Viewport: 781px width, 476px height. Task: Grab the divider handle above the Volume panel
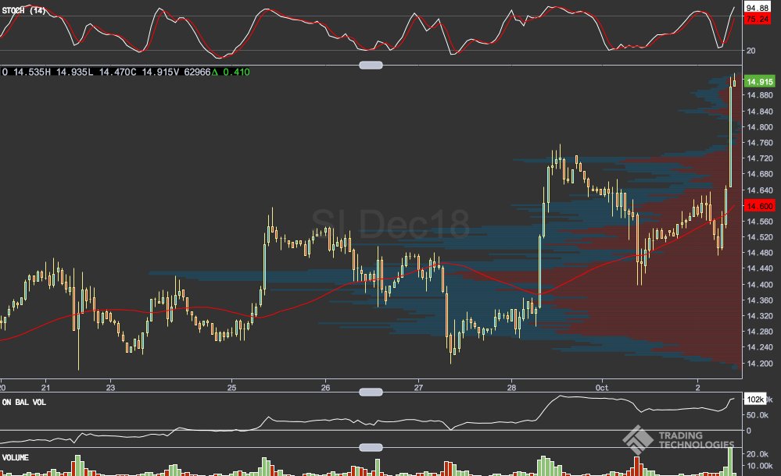point(371,448)
